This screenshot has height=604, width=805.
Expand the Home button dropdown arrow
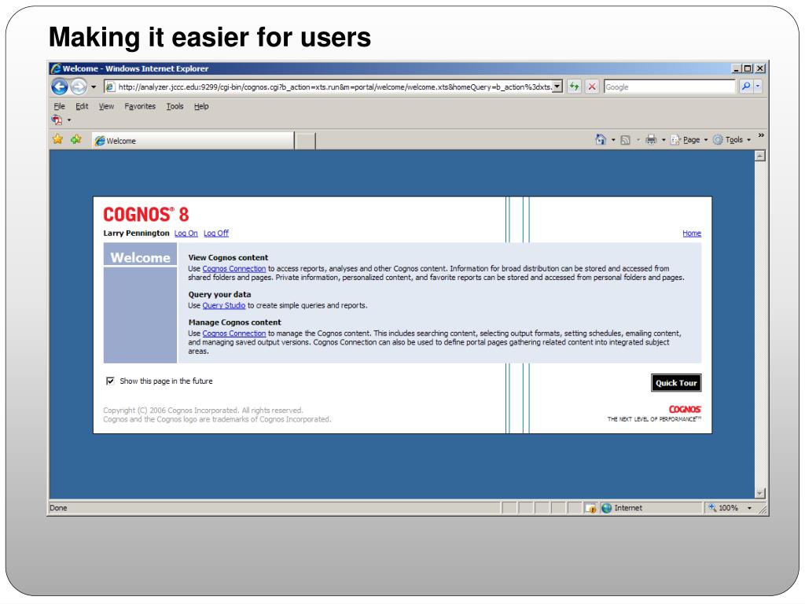click(x=613, y=140)
